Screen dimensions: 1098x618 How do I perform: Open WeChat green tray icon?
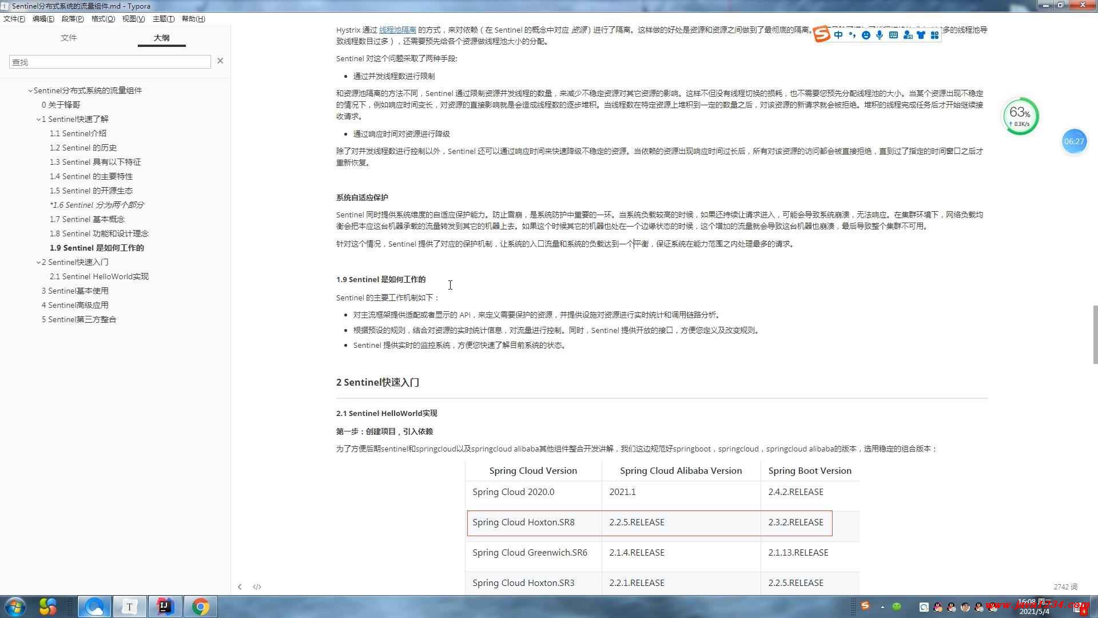pyautogui.click(x=897, y=607)
